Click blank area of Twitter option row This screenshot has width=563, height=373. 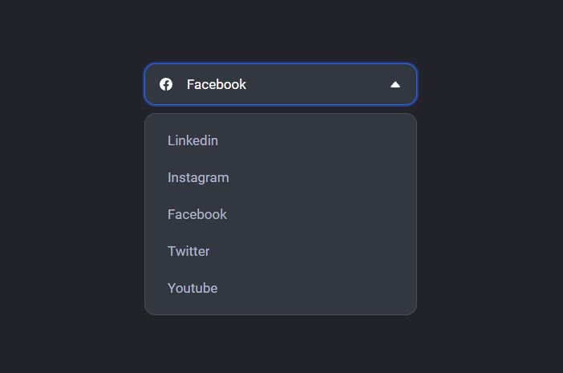(x=308, y=251)
